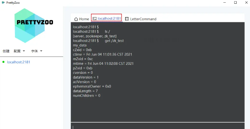Minimize the PrettyZoo window
The image size is (250, 129).
click(x=225, y=3)
